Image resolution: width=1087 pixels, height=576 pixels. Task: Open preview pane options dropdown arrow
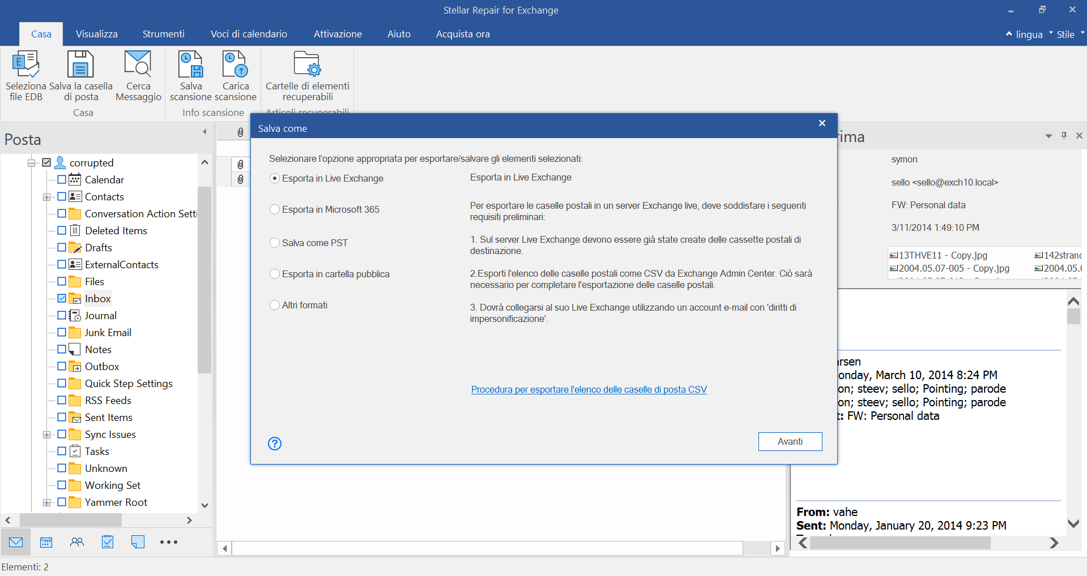(x=1048, y=136)
